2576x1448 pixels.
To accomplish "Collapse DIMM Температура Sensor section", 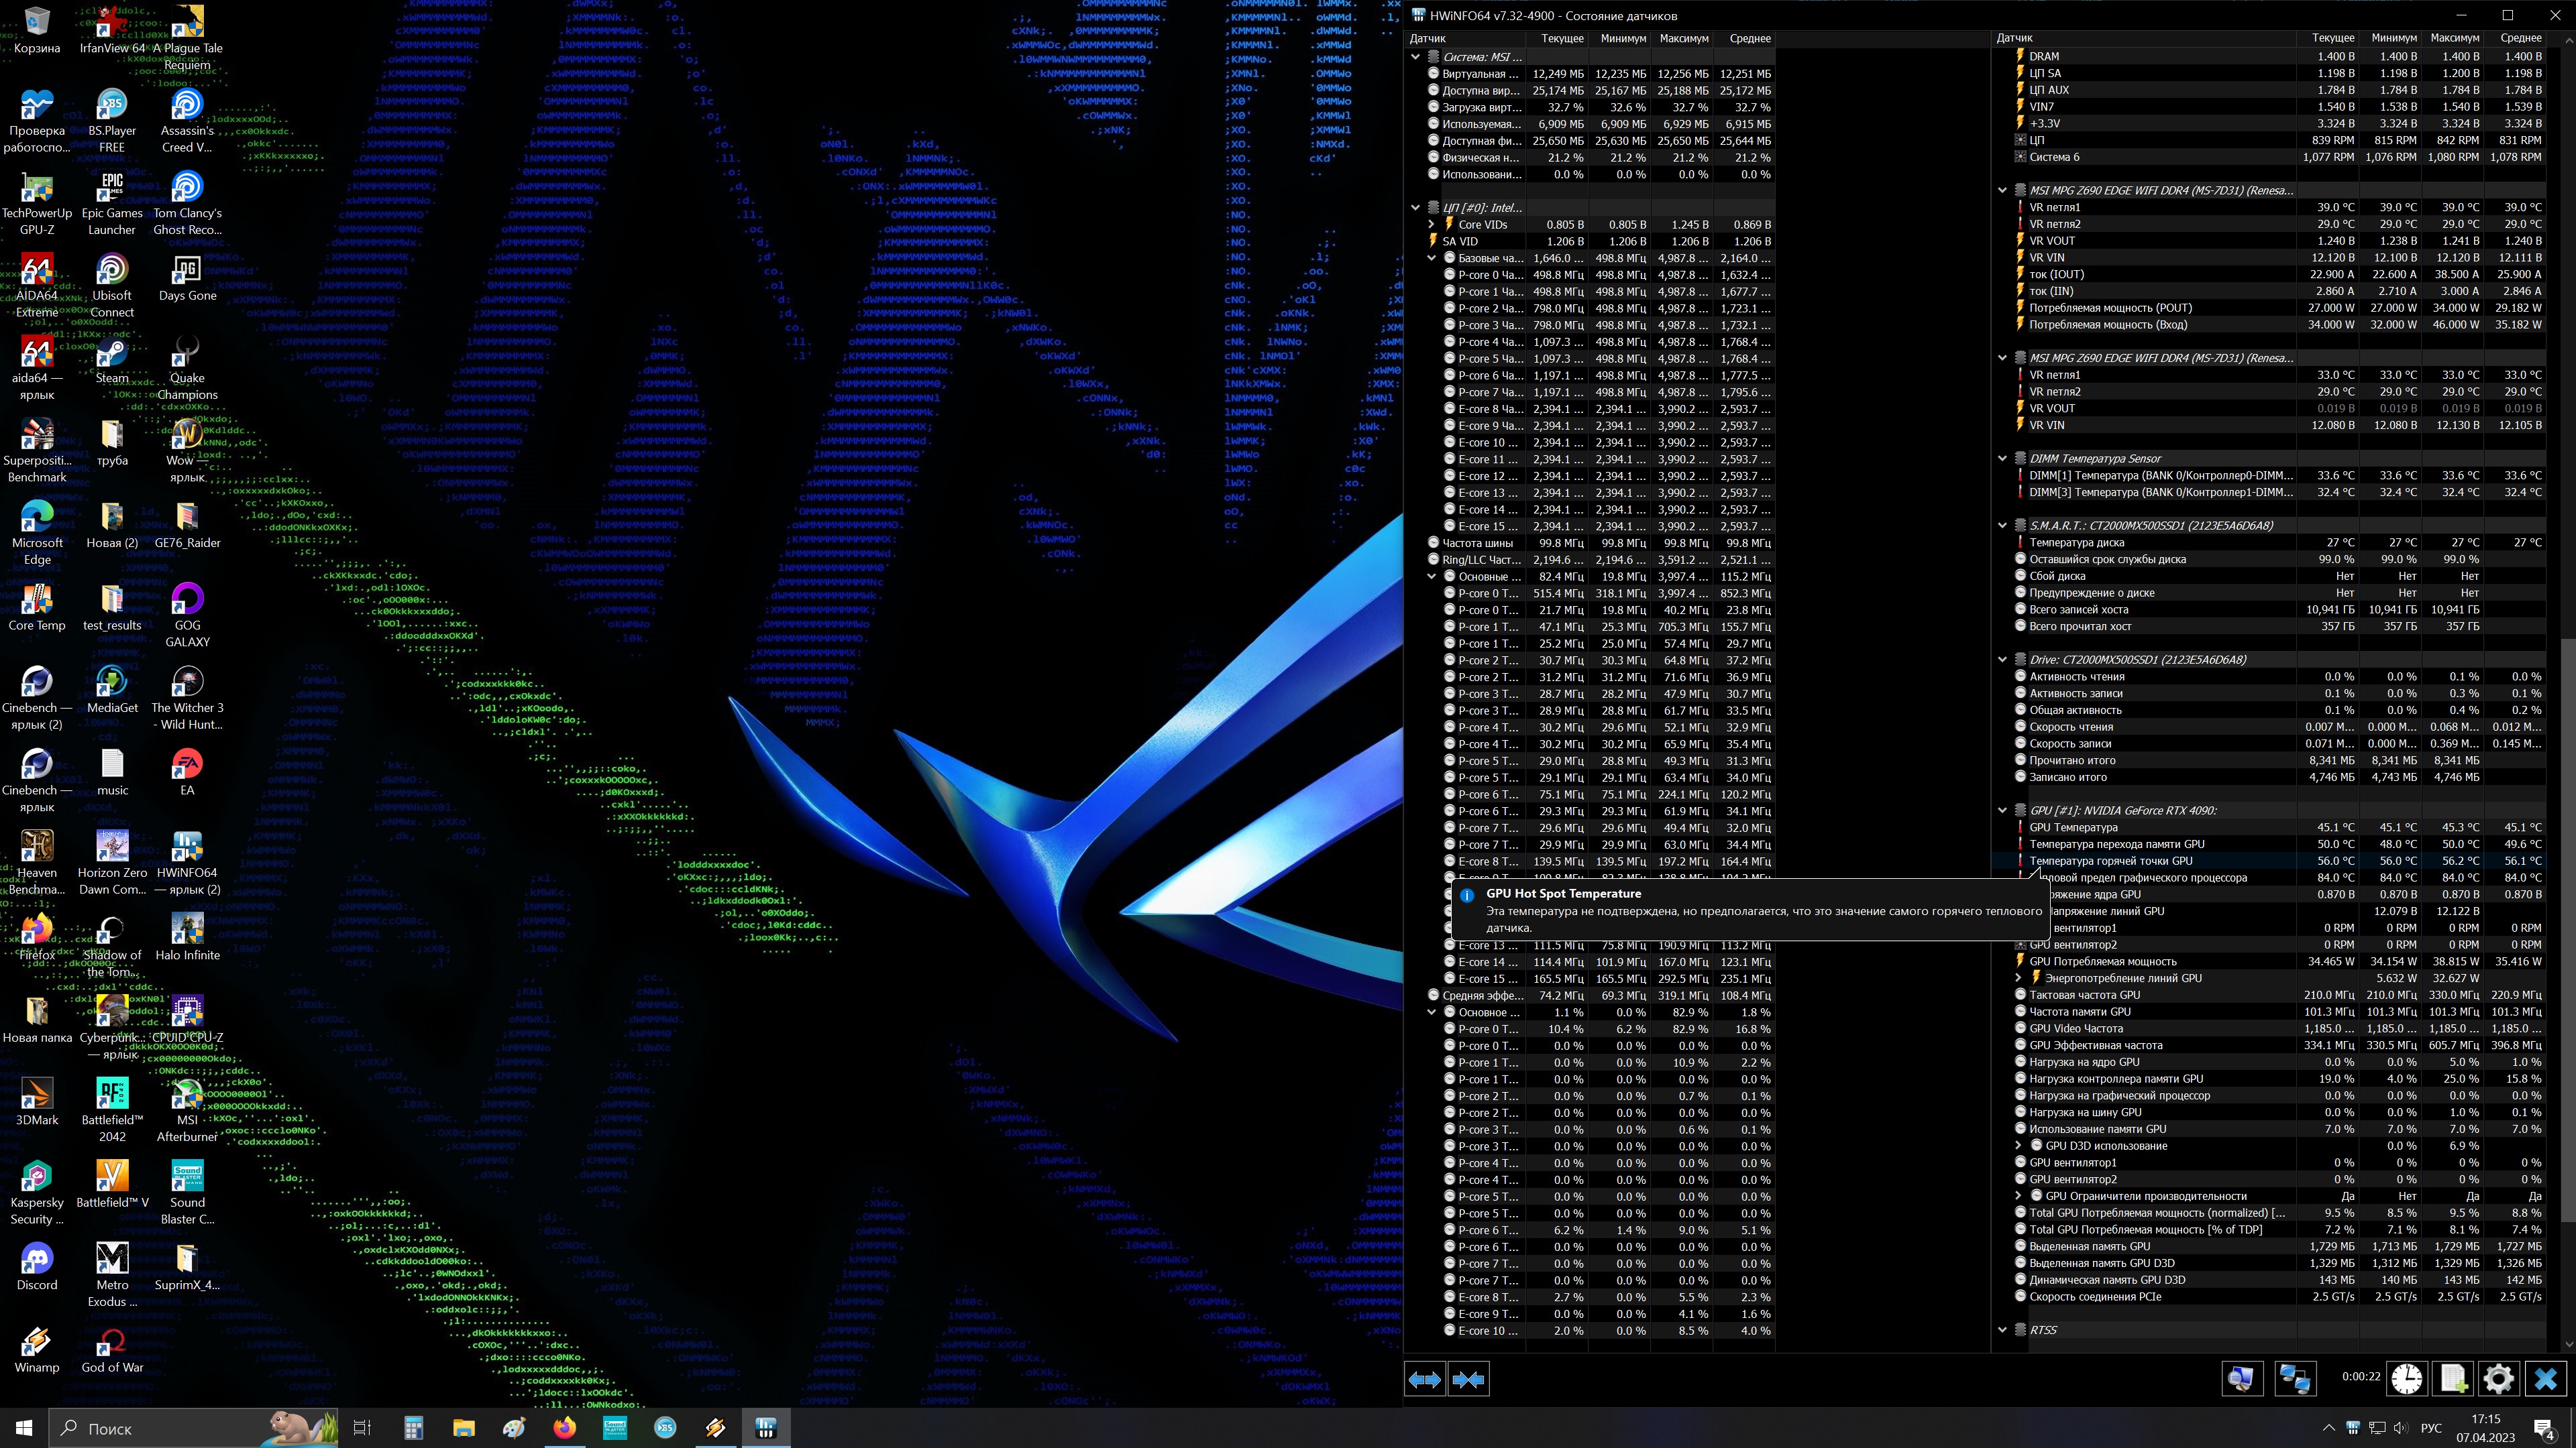I will 2002,459.
